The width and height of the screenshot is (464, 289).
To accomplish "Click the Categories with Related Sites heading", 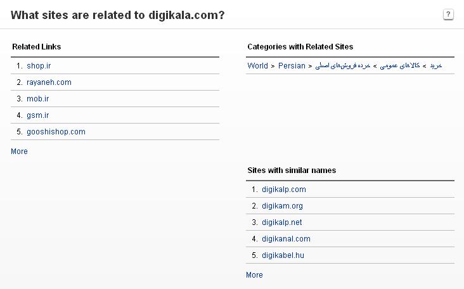I will coord(300,47).
